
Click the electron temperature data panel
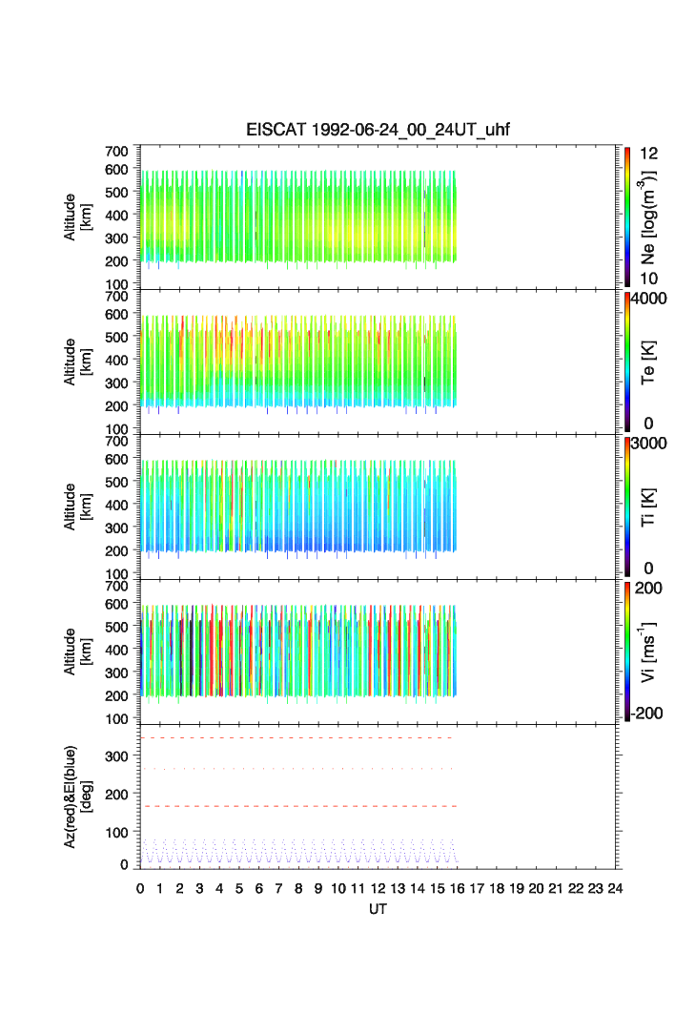[x=378, y=362]
